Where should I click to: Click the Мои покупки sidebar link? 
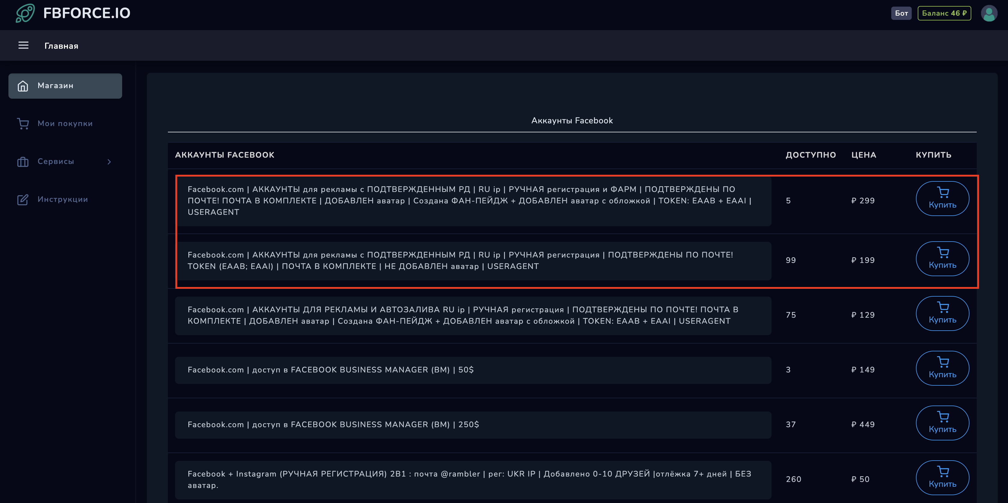click(x=64, y=123)
